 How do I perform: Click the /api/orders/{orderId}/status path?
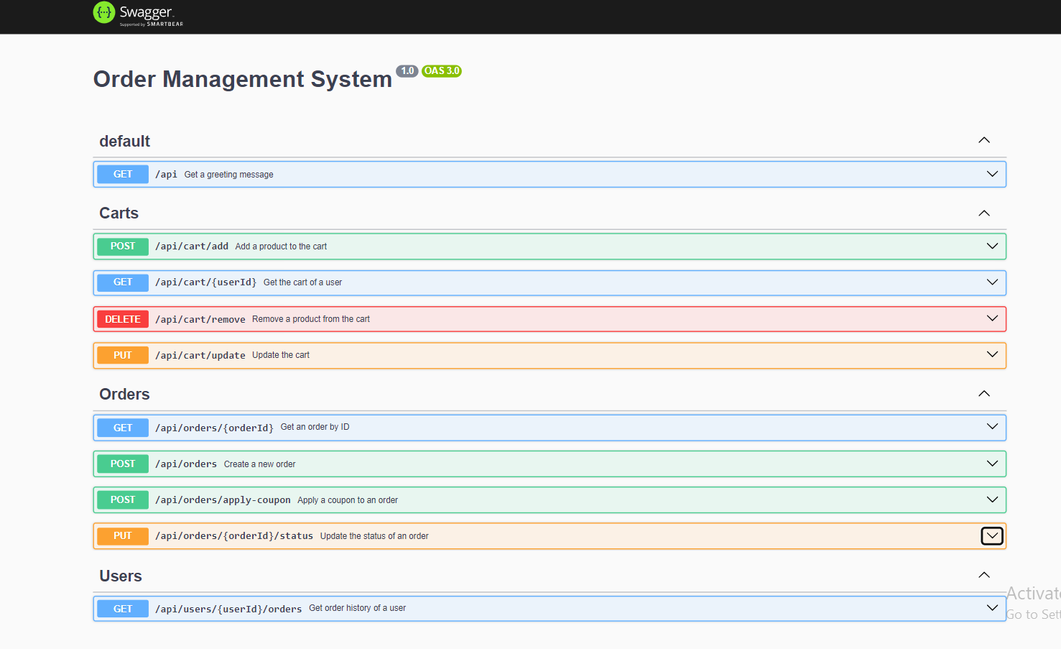[234, 536]
